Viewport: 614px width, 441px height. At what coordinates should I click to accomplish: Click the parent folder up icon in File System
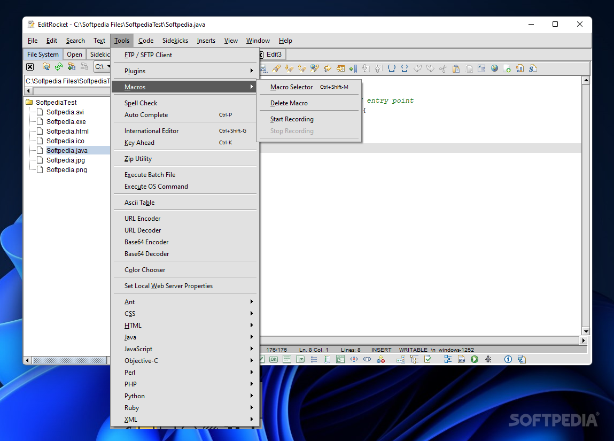tap(46, 67)
